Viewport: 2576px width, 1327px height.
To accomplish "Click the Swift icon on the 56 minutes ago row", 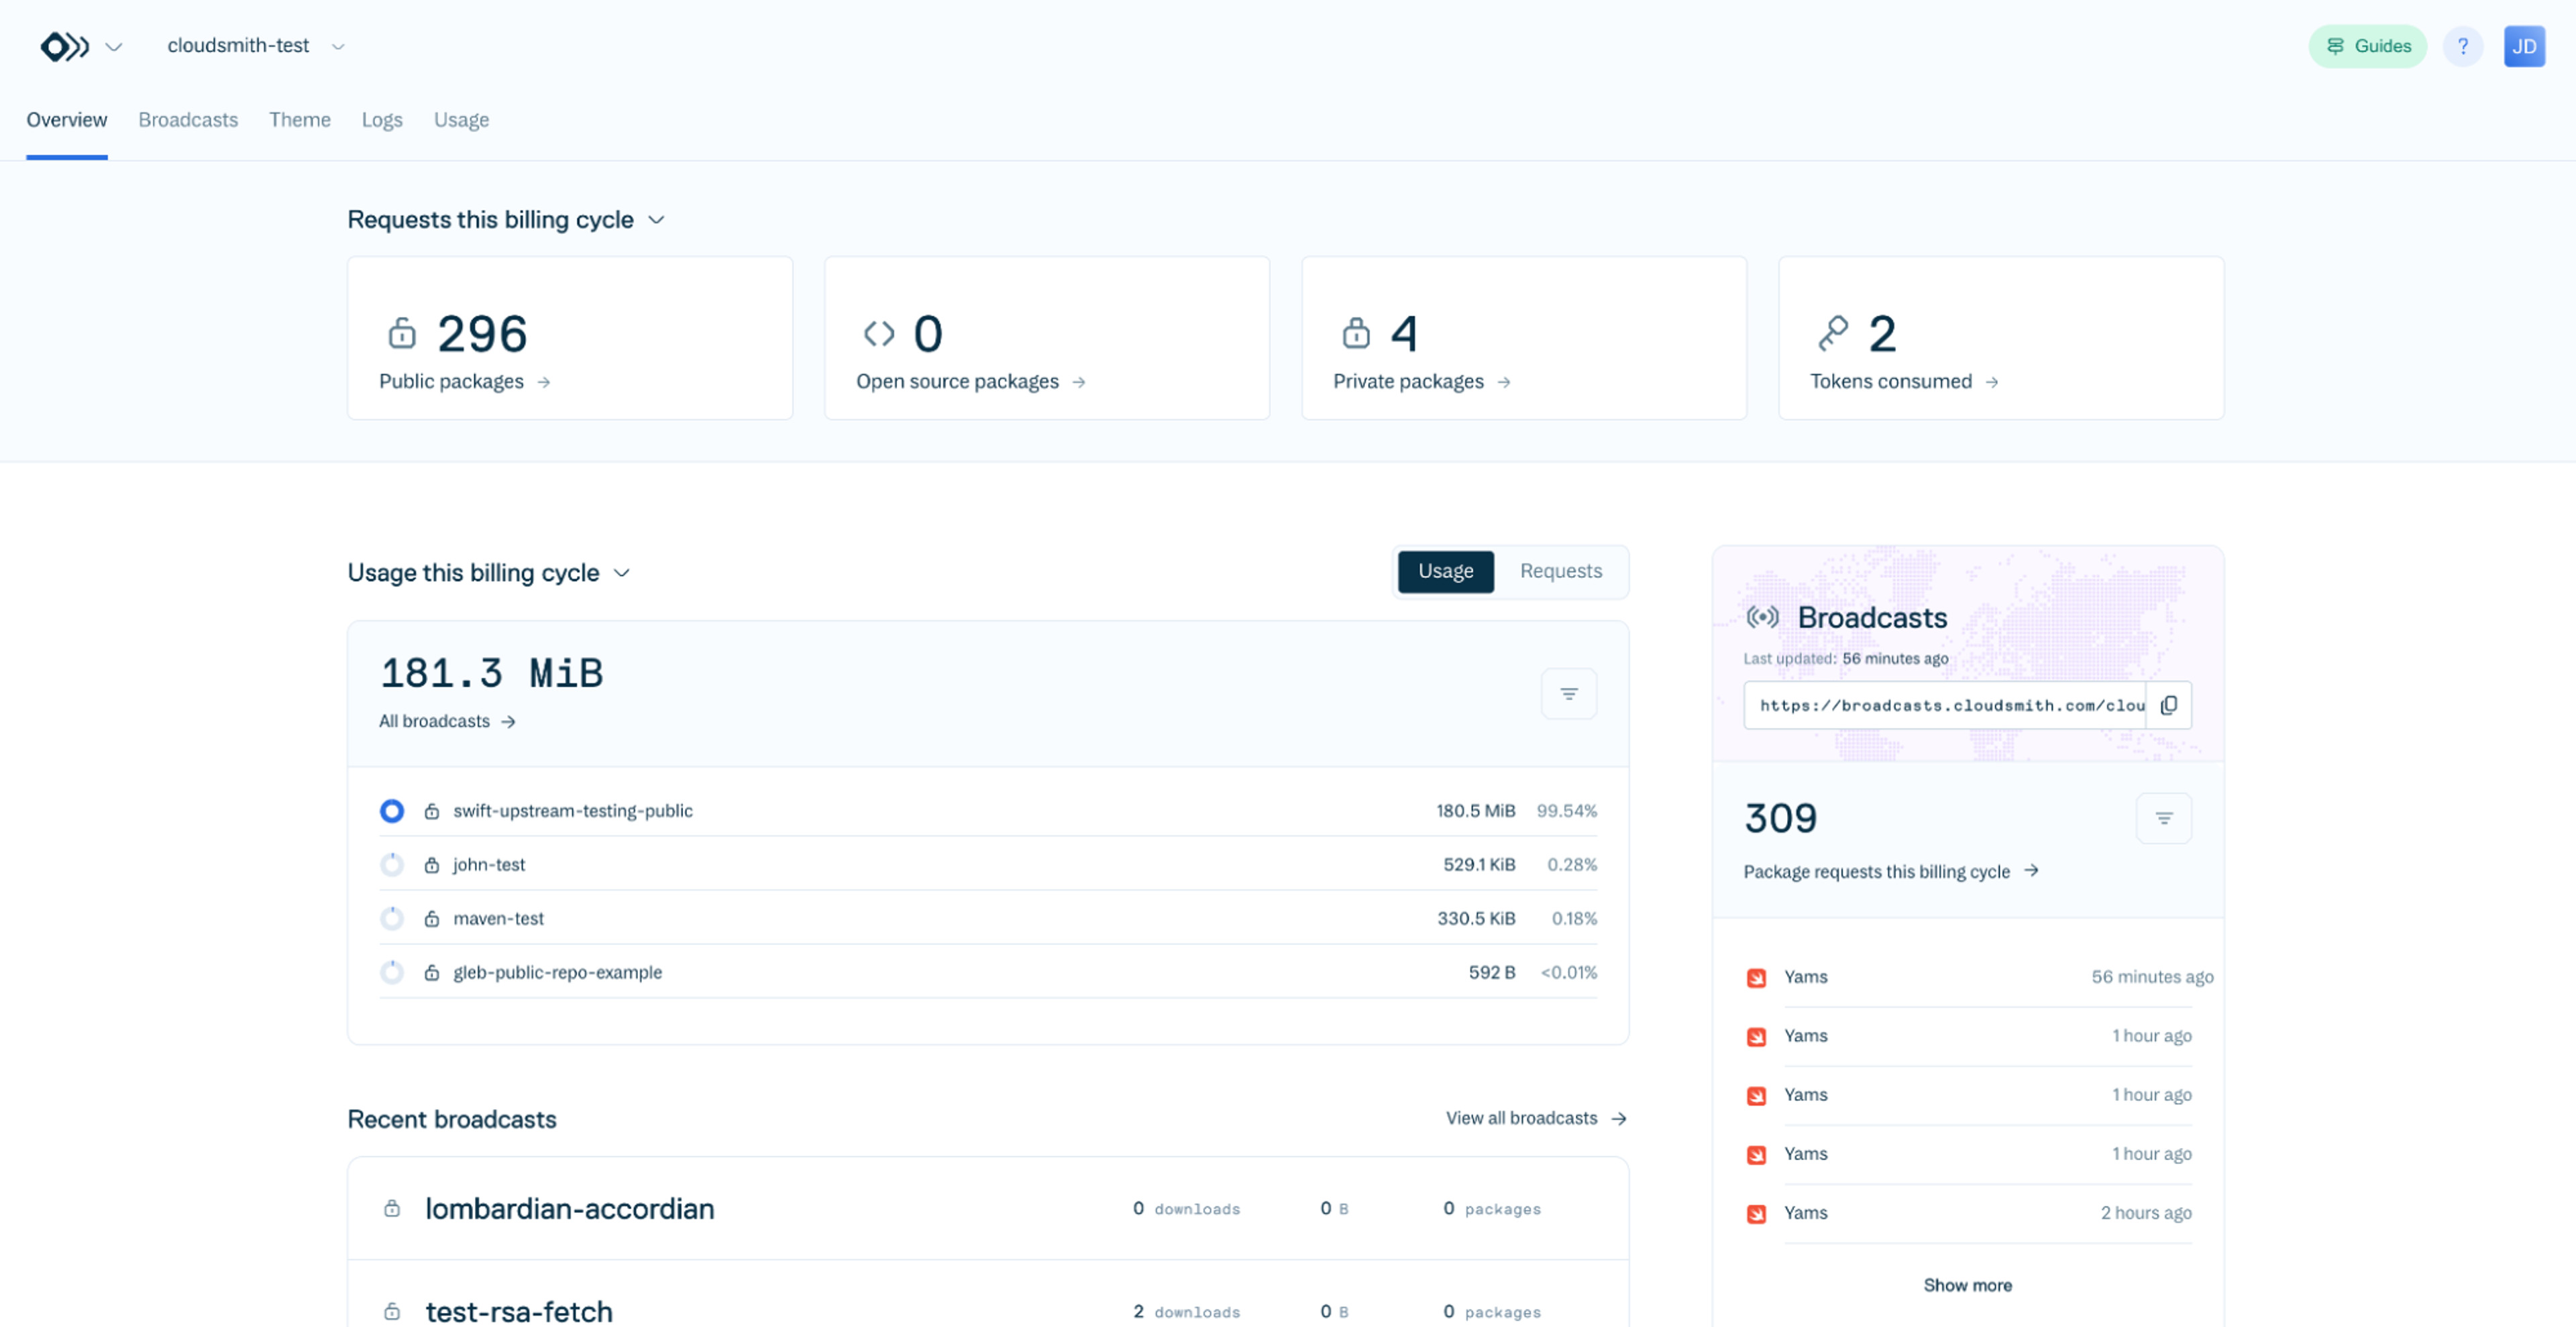I will coord(1756,978).
